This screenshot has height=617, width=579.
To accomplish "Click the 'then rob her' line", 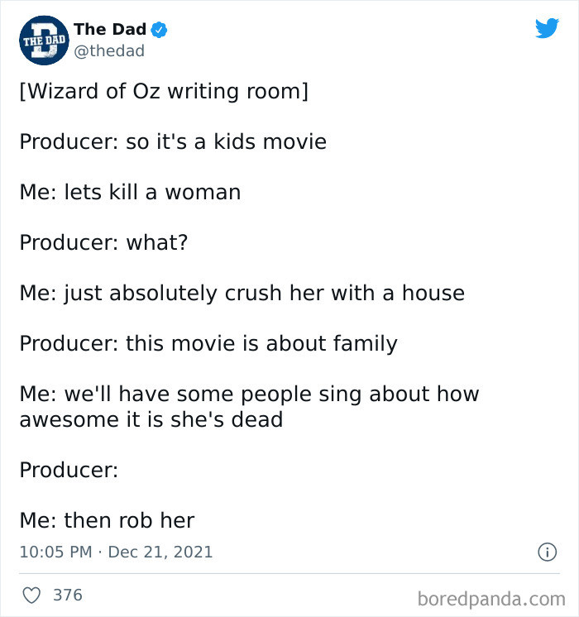I will 107,520.
